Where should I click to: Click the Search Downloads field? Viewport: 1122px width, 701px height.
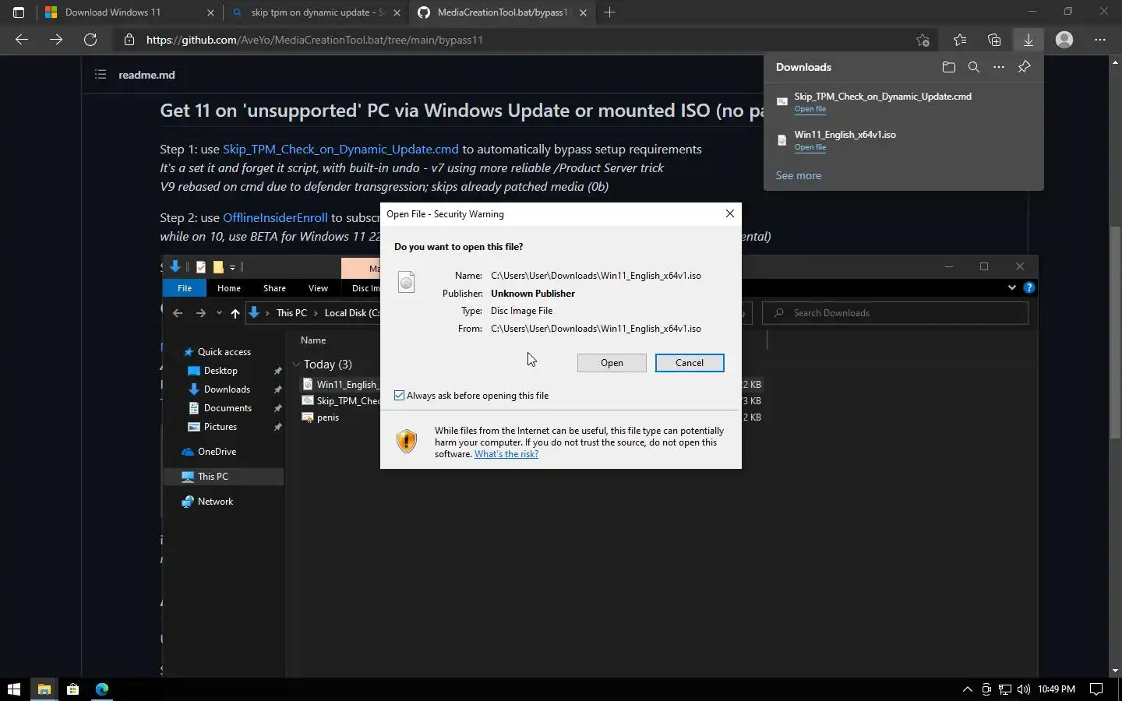click(x=895, y=313)
